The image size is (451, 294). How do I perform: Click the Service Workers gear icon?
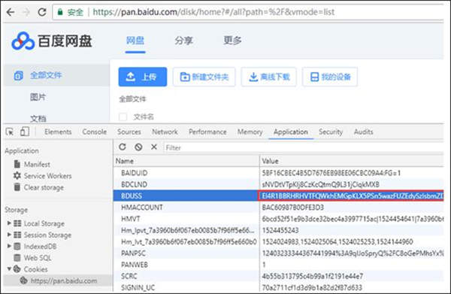click(x=17, y=175)
